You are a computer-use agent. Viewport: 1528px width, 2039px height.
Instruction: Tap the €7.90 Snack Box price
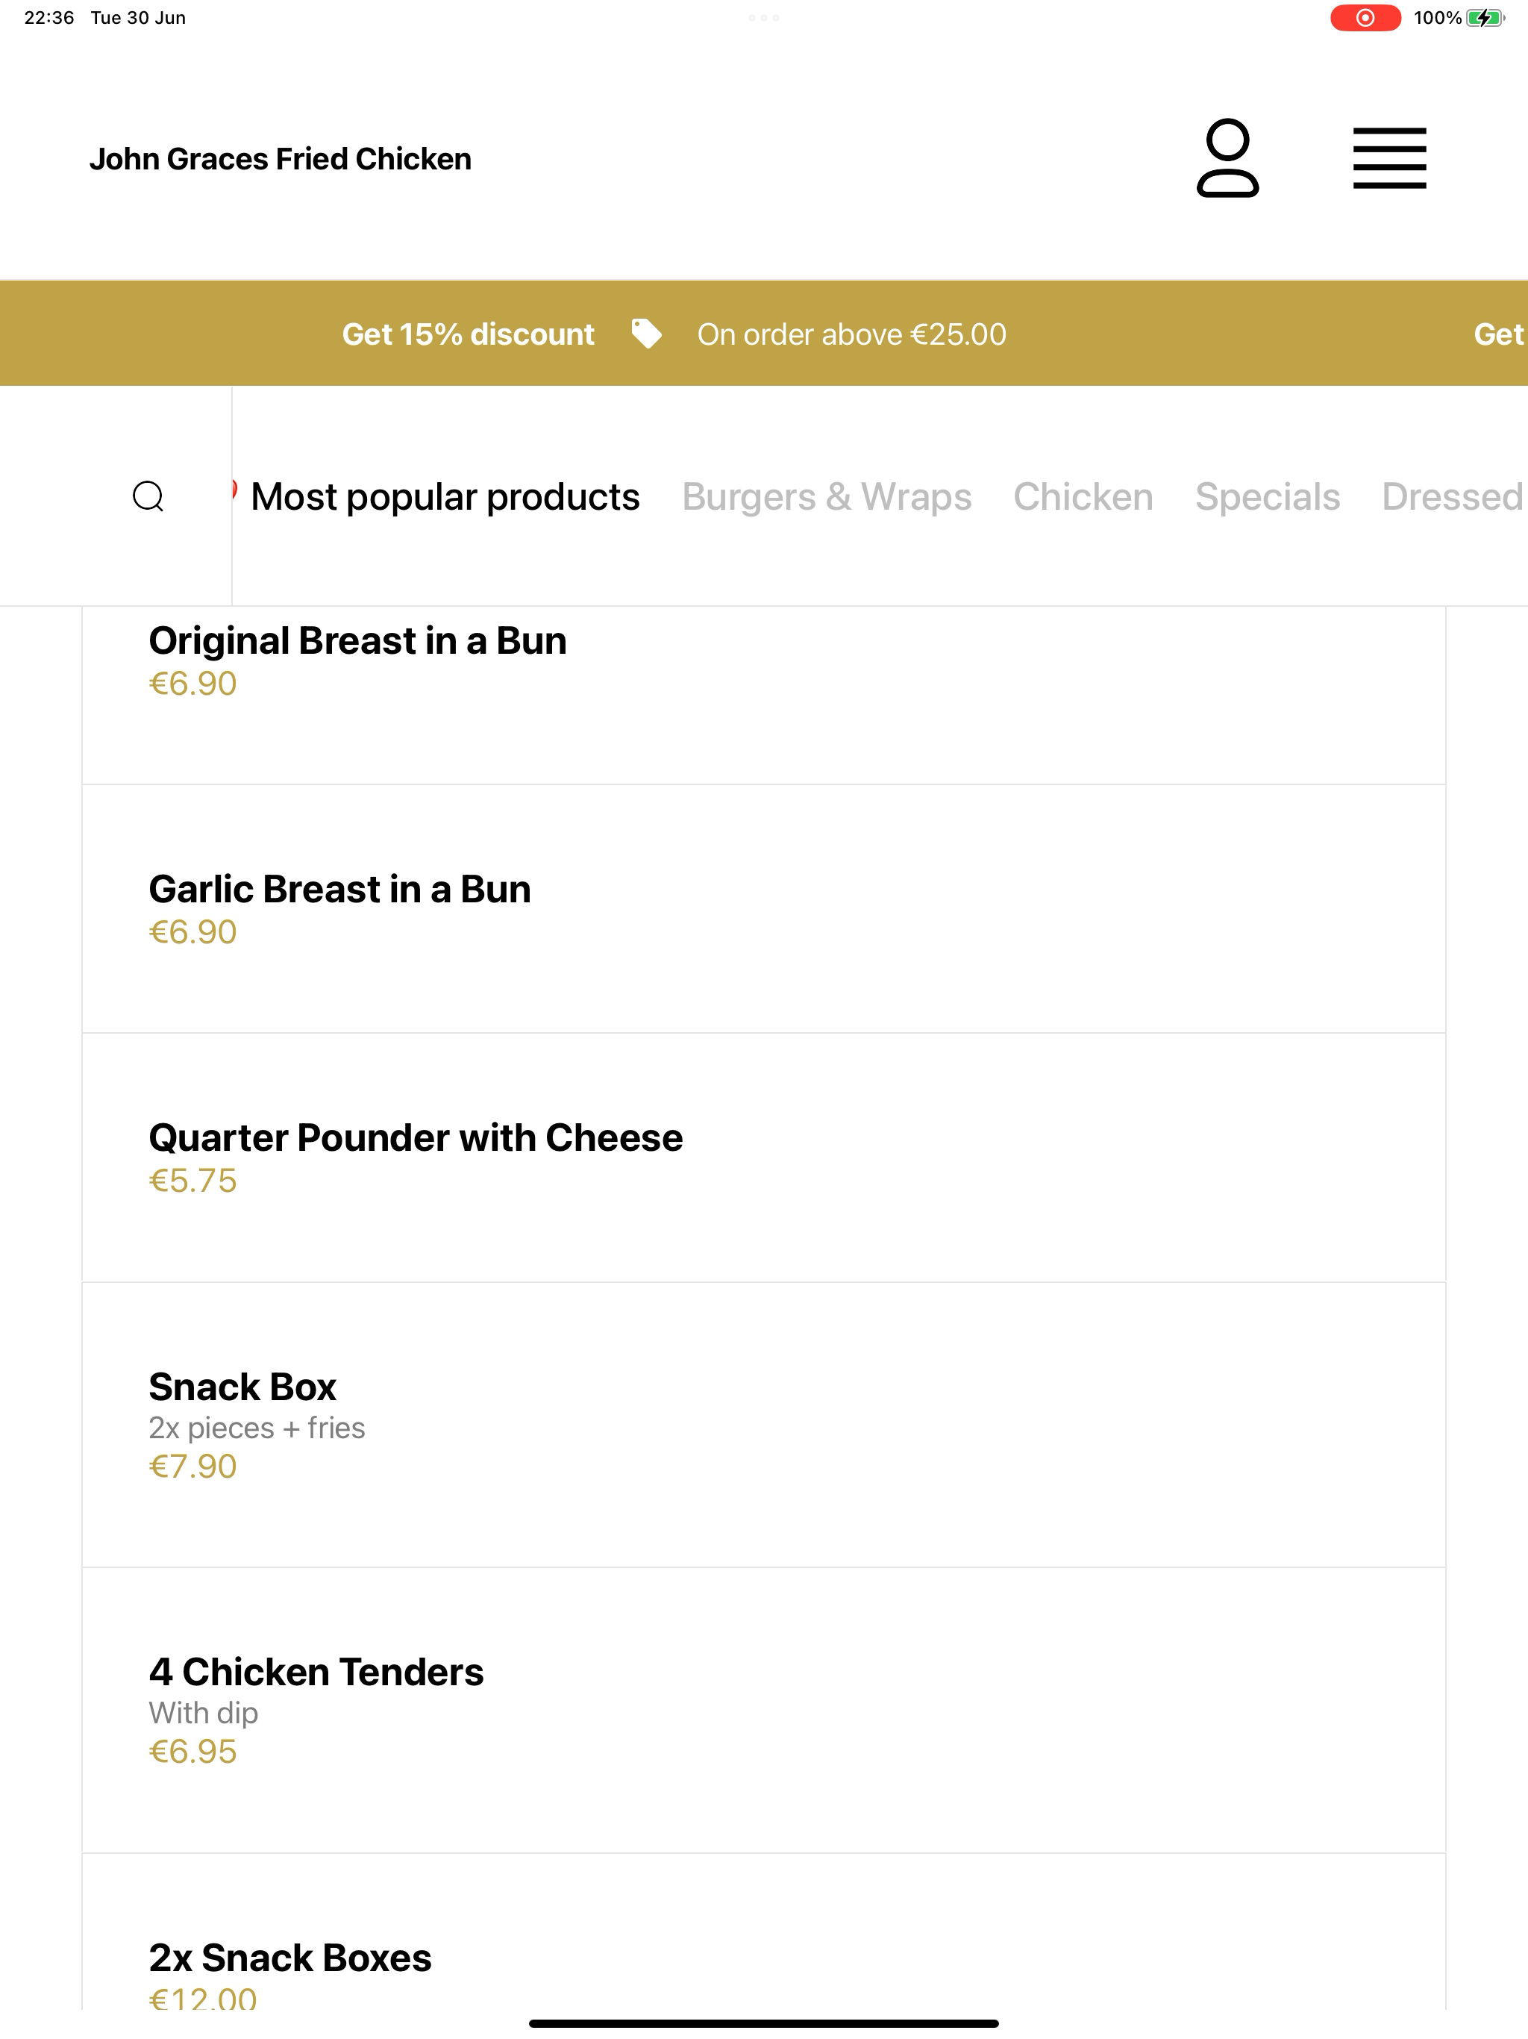click(192, 1467)
